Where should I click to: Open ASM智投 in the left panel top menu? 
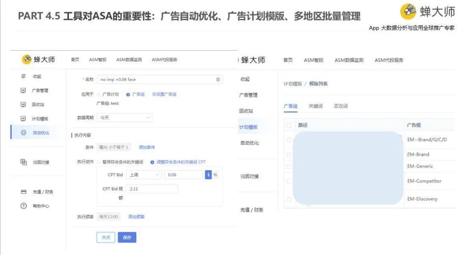pyautogui.click(x=98, y=60)
